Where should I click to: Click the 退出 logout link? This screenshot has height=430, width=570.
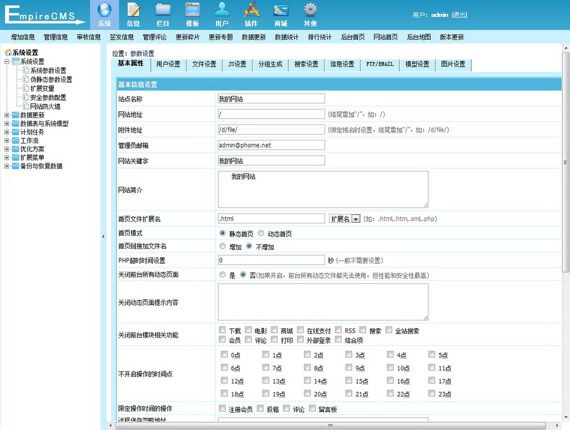point(460,15)
